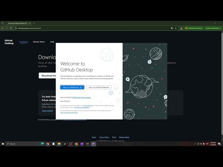
Task: Open the purple clapperboard app on the taskbar
Action: point(82,144)
